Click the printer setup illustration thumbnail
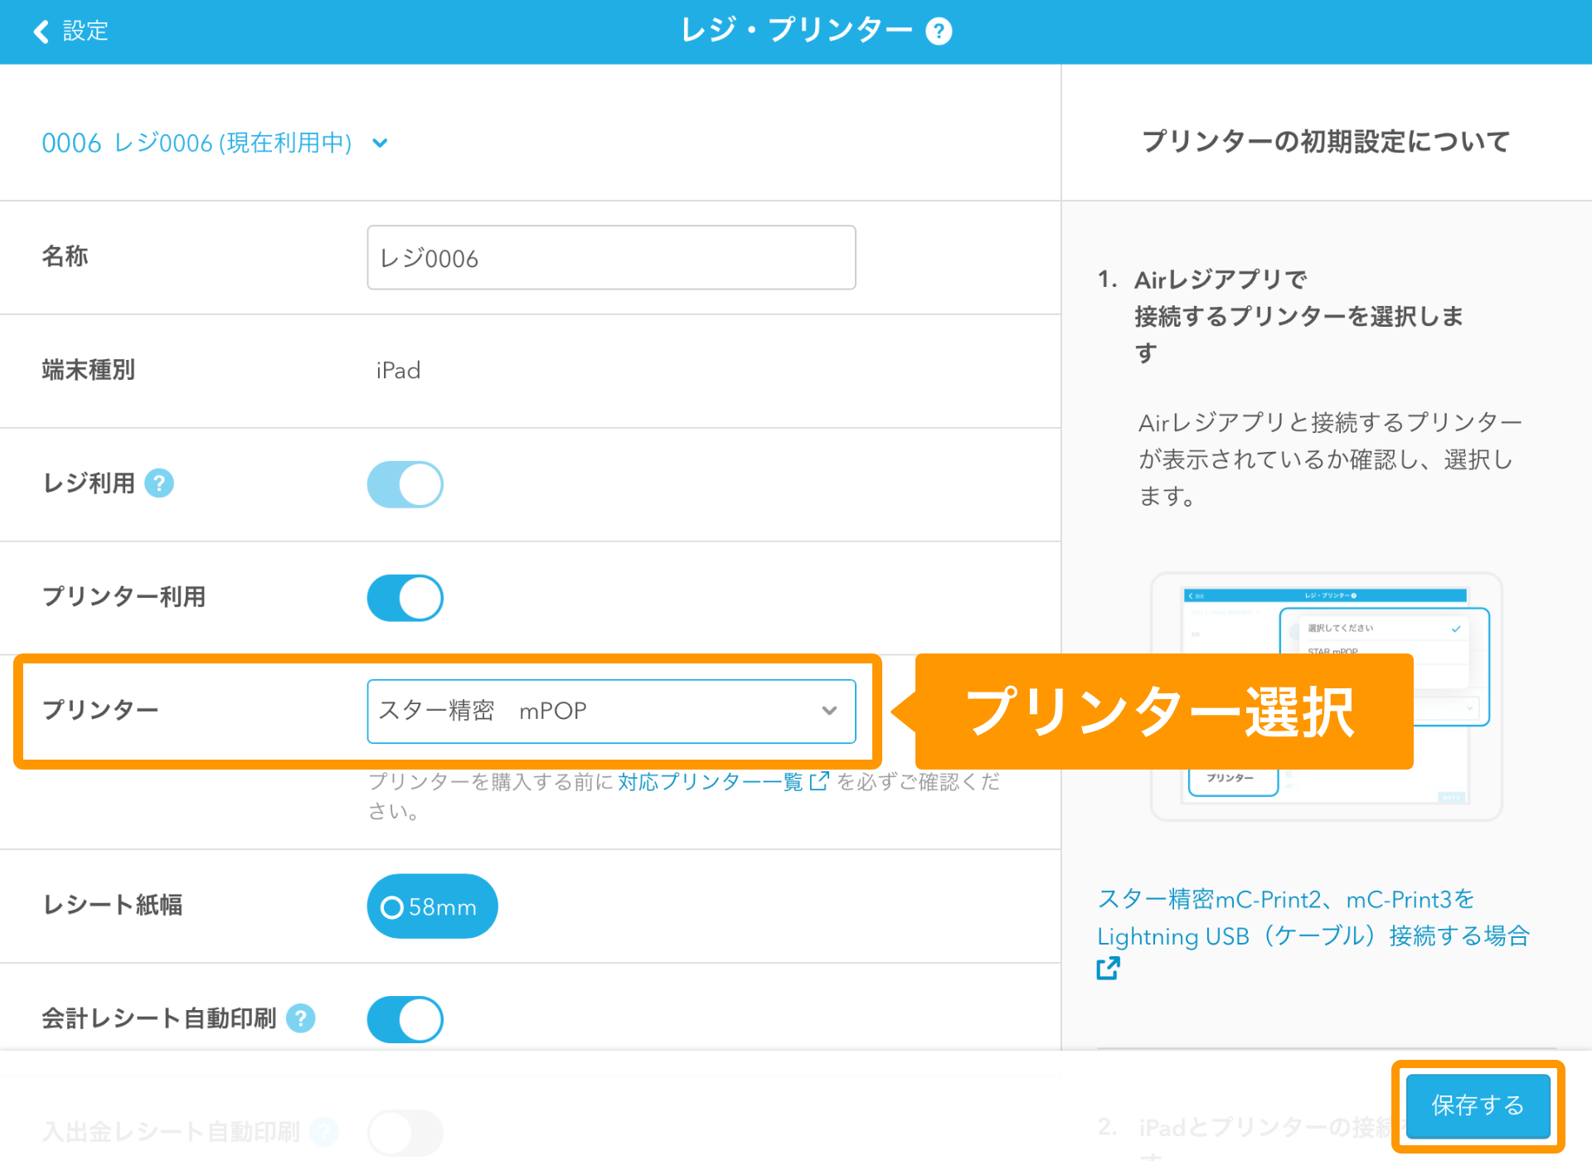 coord(1326,697)
